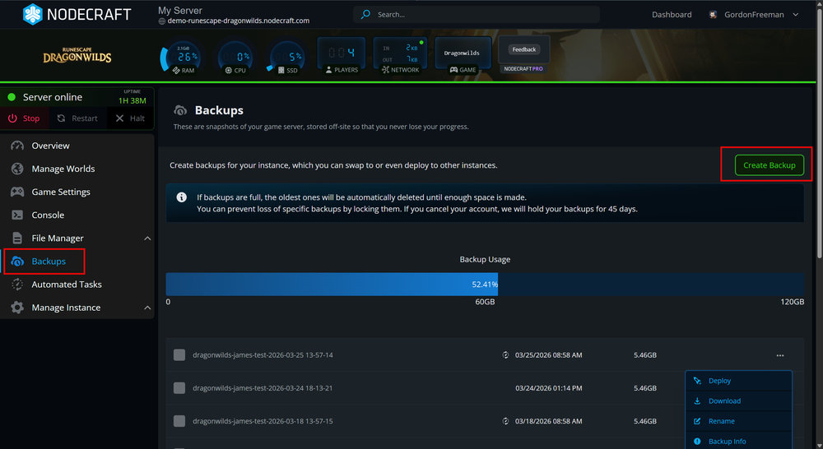Click the Nodecraft logo icon
The image size is (823, 449).
tap(33, 14)
